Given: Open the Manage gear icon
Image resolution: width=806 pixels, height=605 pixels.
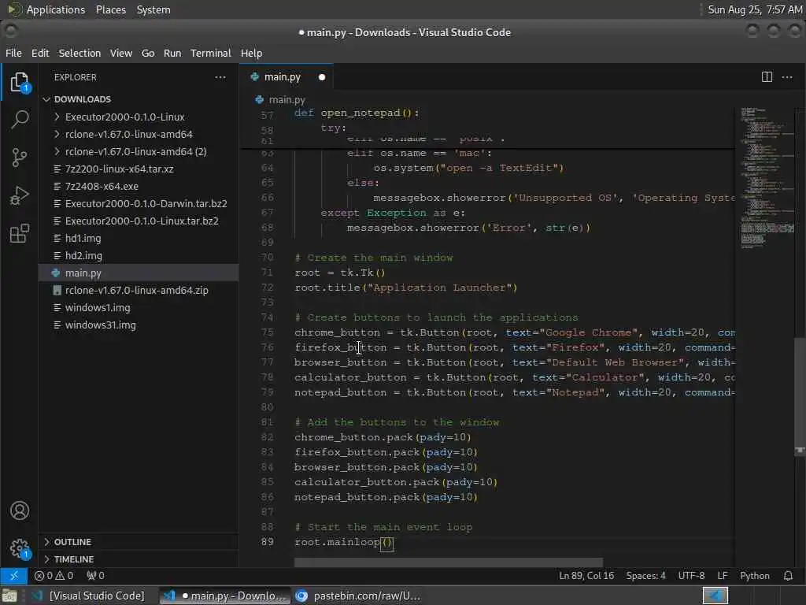Looking at the screenshot, I should (x=20, y=548).
